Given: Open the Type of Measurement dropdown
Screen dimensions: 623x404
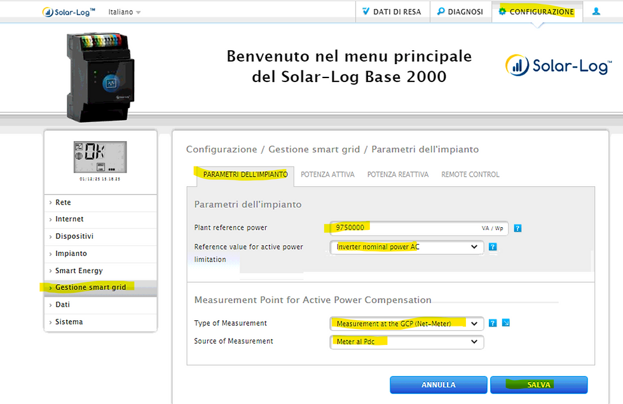Looking at the screenshot, I should coord(406,323).
